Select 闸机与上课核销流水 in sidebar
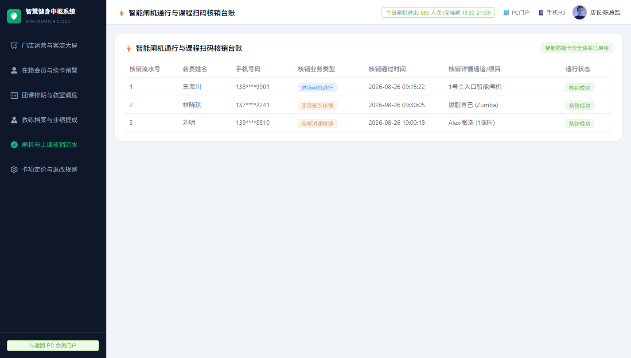Image resolution: width=631 pixels, height=358 pixels. (x=53, y=145)
